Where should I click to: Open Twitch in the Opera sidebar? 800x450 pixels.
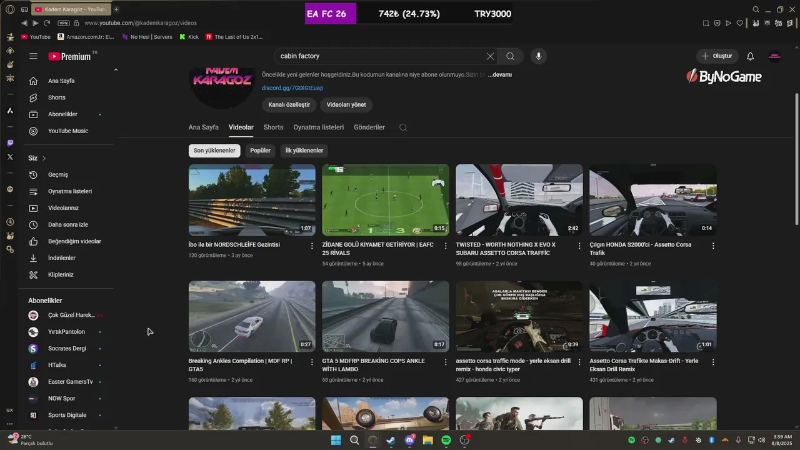click(10, 143)
